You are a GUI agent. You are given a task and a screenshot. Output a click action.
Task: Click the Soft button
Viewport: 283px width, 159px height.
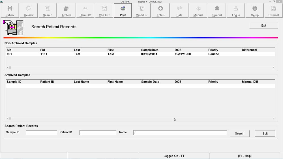pos(265,133)
